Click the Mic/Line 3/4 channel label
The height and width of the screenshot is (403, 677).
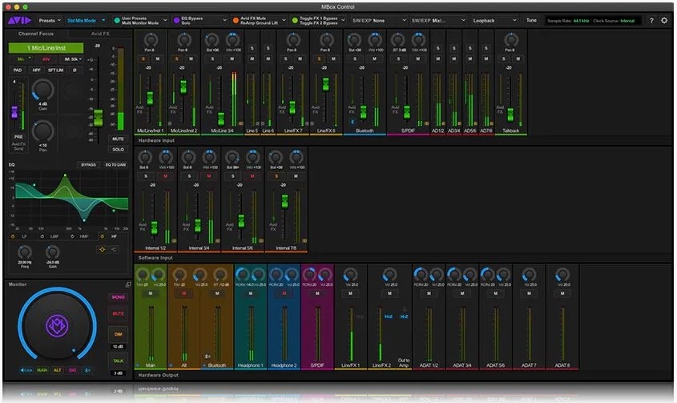pos(223,131)
